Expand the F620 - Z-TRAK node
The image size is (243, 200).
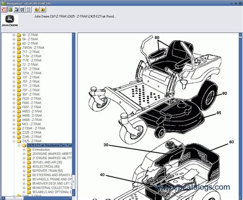[x=14, y=98]
